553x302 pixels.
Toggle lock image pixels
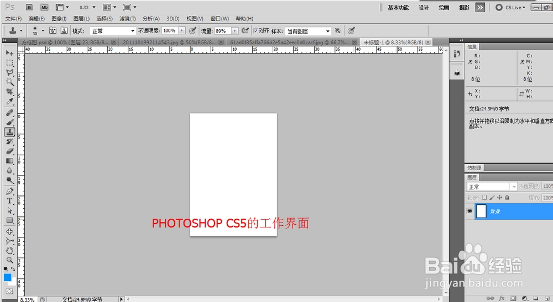(x=492, y=198)
